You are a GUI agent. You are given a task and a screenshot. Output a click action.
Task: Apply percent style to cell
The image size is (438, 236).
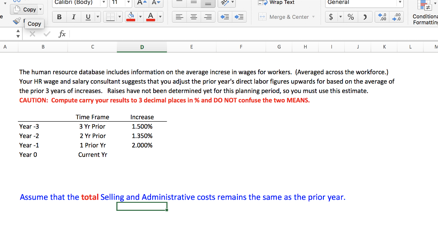click(350, 17)
